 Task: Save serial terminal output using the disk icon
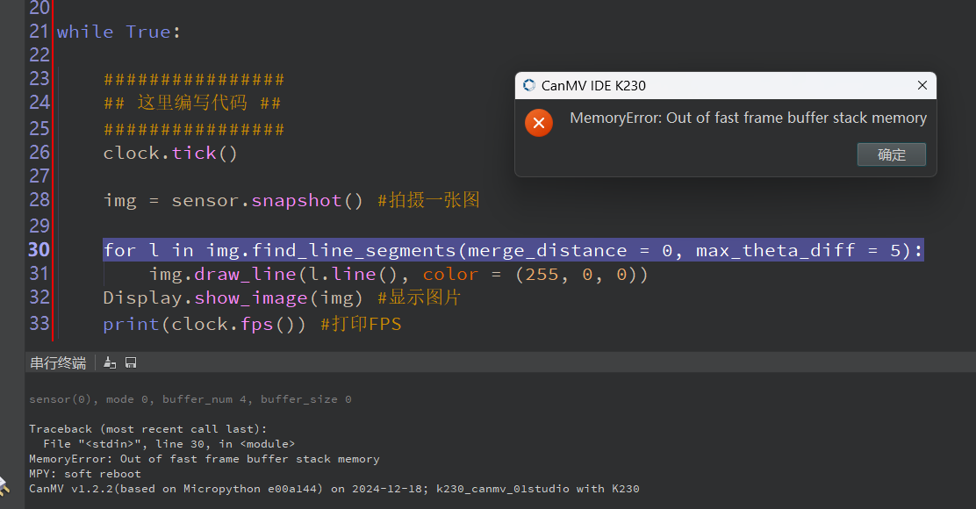(131, 362)
